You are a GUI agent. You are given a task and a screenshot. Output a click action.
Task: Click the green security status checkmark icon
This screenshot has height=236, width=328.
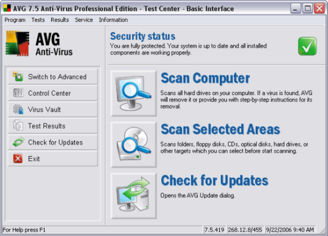tap(307, 46)
